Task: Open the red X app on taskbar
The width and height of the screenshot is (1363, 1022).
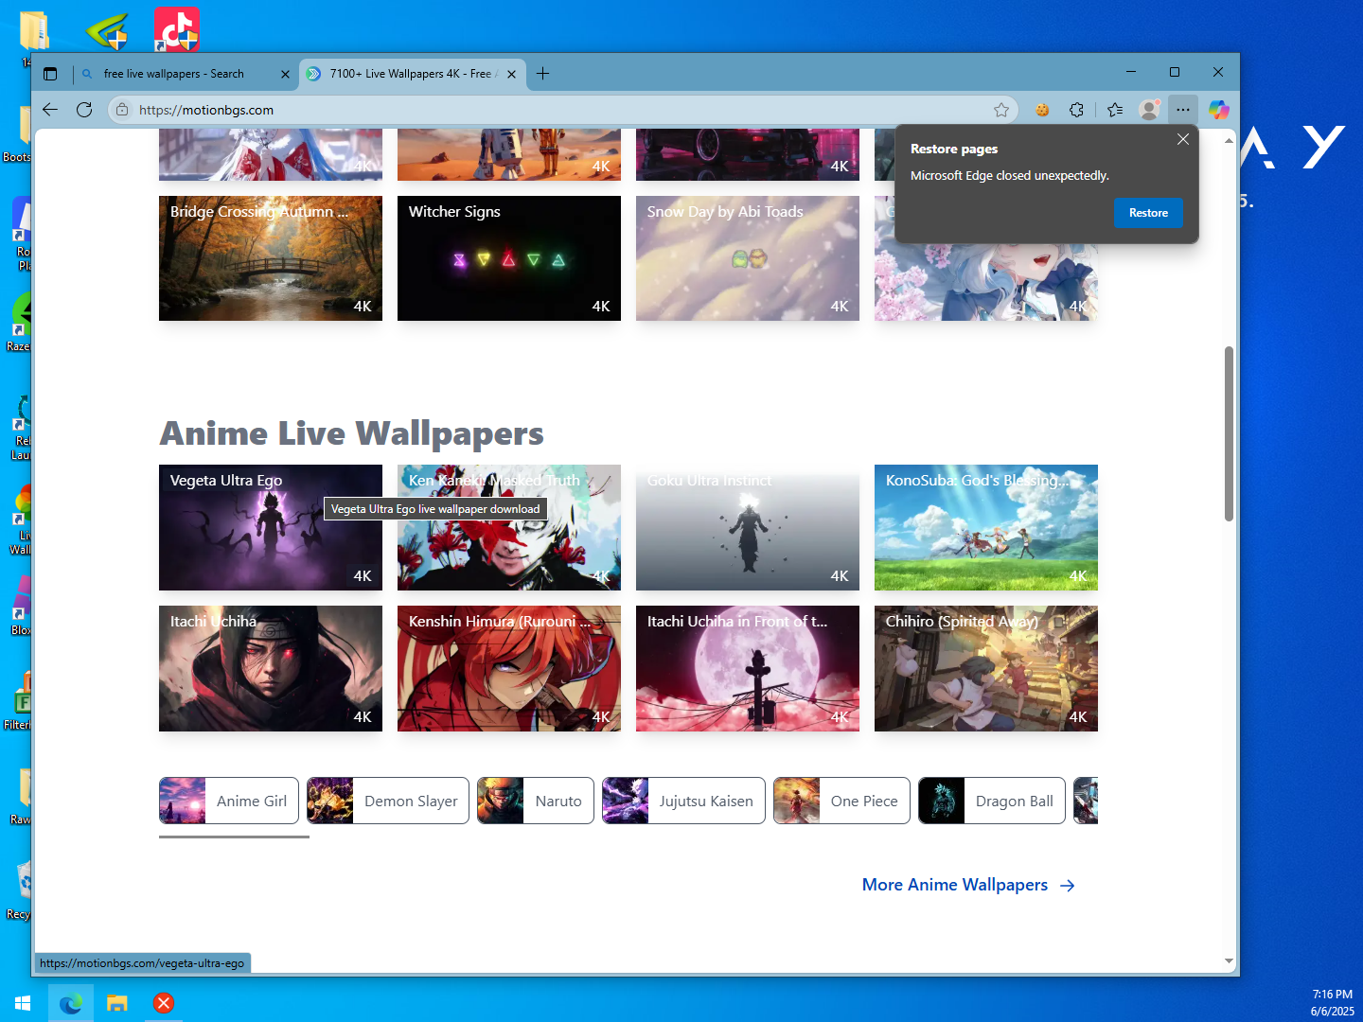Action: click(x=164, y=1003)
